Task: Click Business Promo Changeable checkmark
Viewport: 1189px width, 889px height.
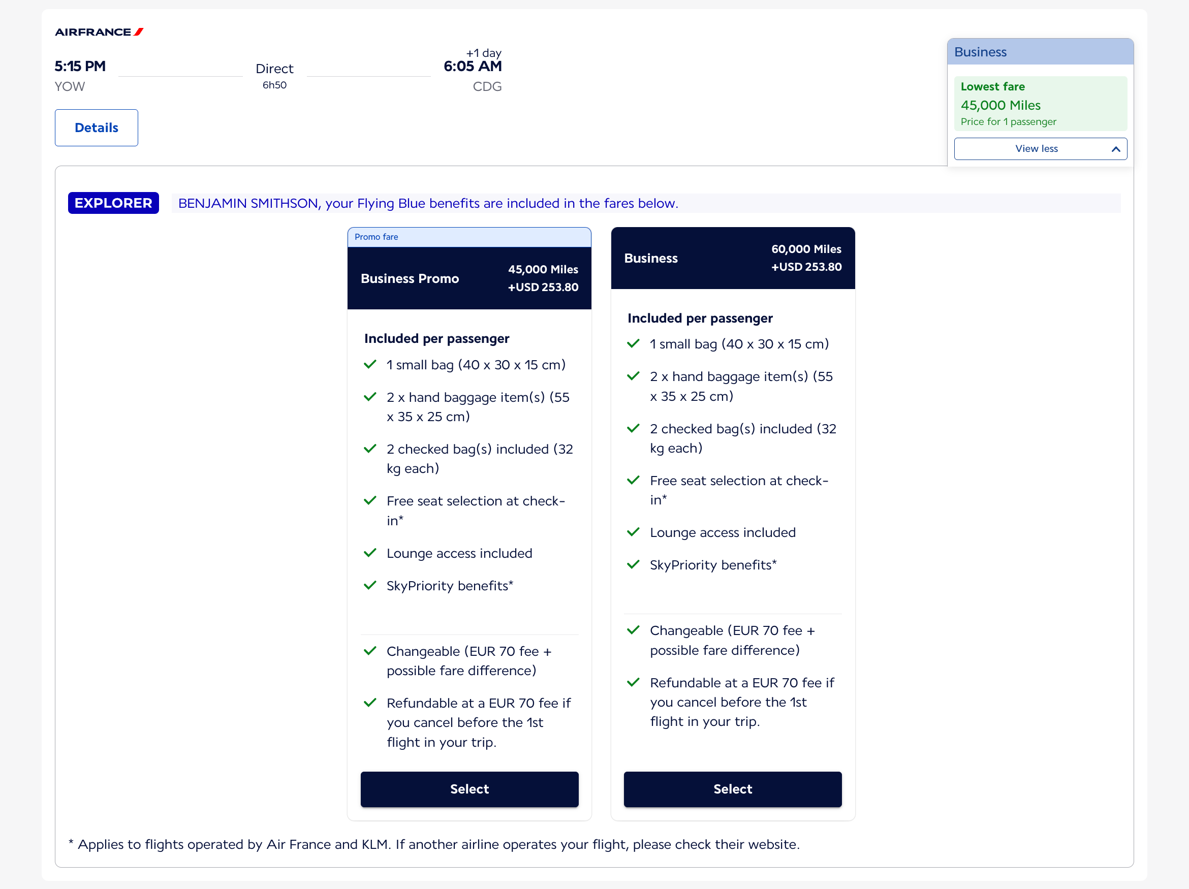Action: pyautogui.click(x=370, y=651)
